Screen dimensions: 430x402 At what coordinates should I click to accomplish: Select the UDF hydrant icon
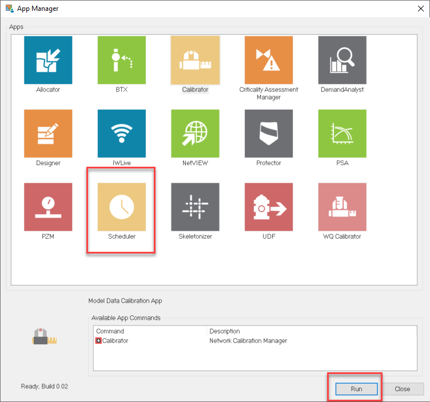click(269, 207)
